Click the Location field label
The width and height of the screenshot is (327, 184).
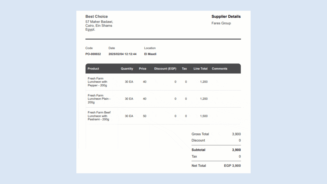[150, 48]
